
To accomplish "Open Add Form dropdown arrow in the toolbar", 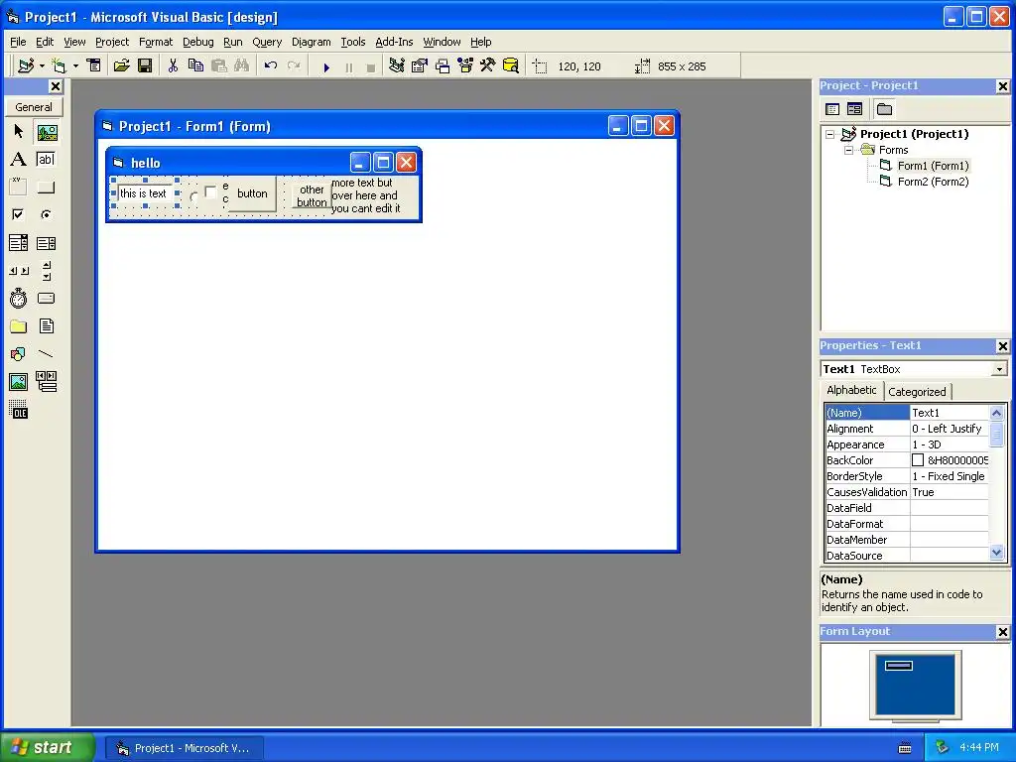I will (x=75, y=66).
